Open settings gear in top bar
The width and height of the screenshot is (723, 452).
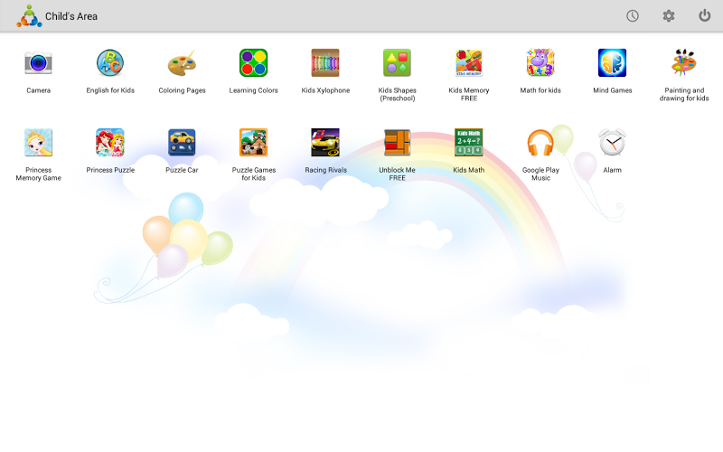tap(669, 16)
